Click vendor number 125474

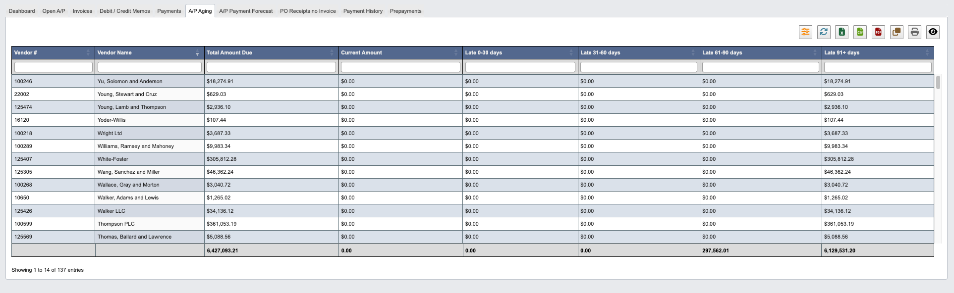23,107
